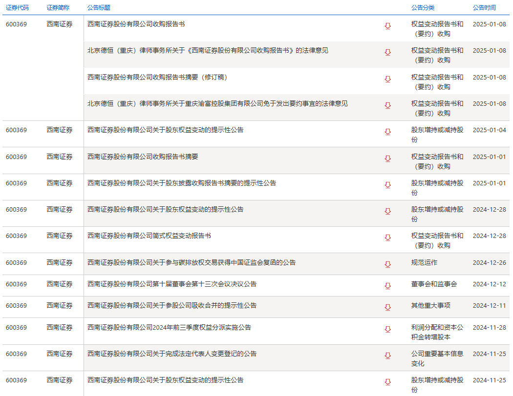Download 2024-11-25 股东权益变动的提示性公告 file
The width and height of the screenshot is (513, 396).
(388, 382)
